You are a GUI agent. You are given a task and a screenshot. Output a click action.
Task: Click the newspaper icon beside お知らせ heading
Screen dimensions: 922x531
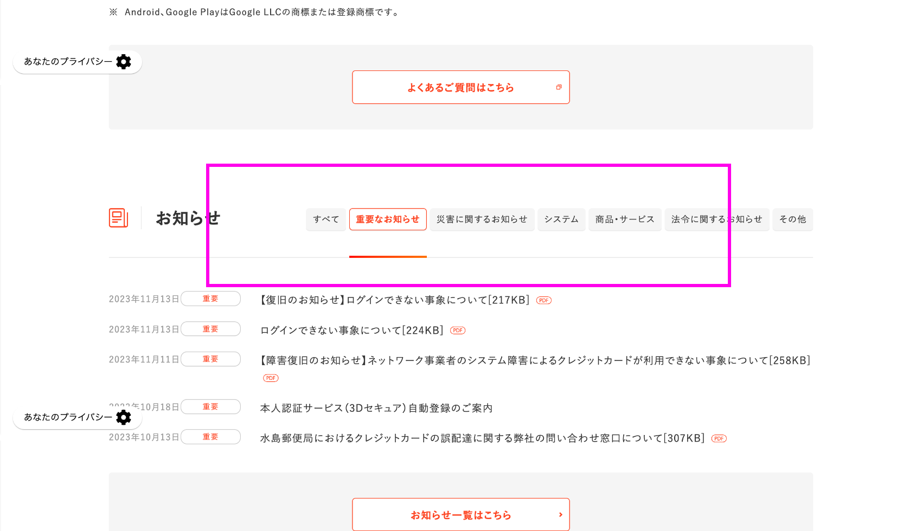pyautogui.click(x=118, y=218)
